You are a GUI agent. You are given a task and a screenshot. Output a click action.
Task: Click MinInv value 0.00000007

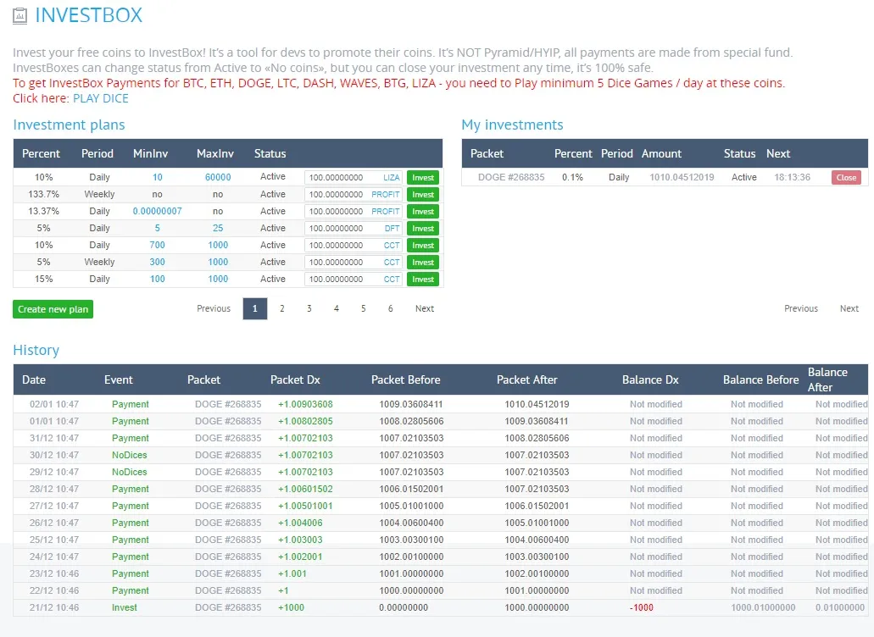[157, 211]
